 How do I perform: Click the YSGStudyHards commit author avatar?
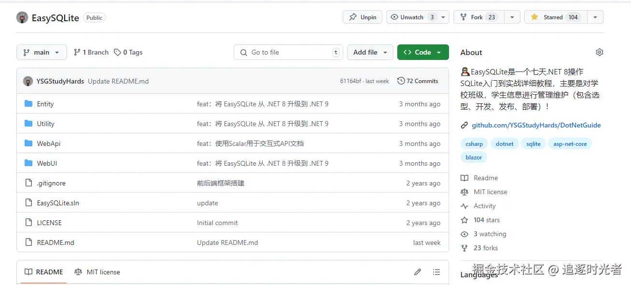click(28, 81)
